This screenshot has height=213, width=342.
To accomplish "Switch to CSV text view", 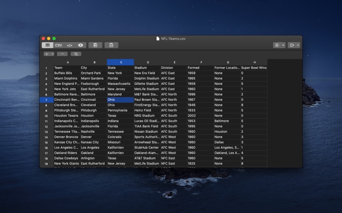I will 59,45.
